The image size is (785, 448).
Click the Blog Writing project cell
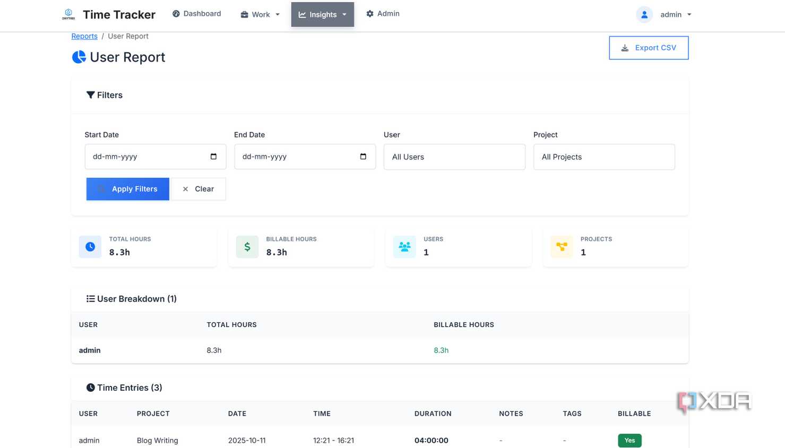158,441
